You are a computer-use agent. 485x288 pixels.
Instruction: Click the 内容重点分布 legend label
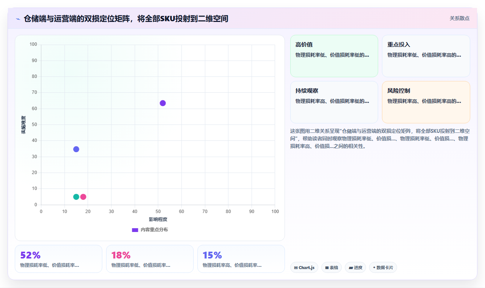coord(154,230)
